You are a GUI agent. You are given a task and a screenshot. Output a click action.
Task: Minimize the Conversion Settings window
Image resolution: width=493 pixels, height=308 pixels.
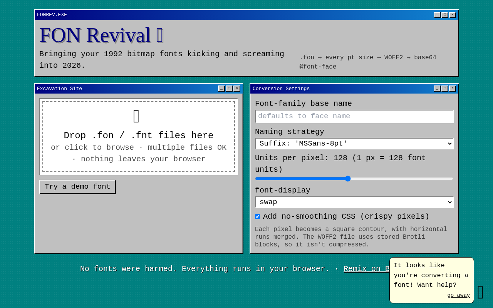point(437,89)
